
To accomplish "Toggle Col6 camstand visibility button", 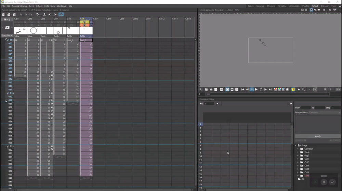I will 84,25.
